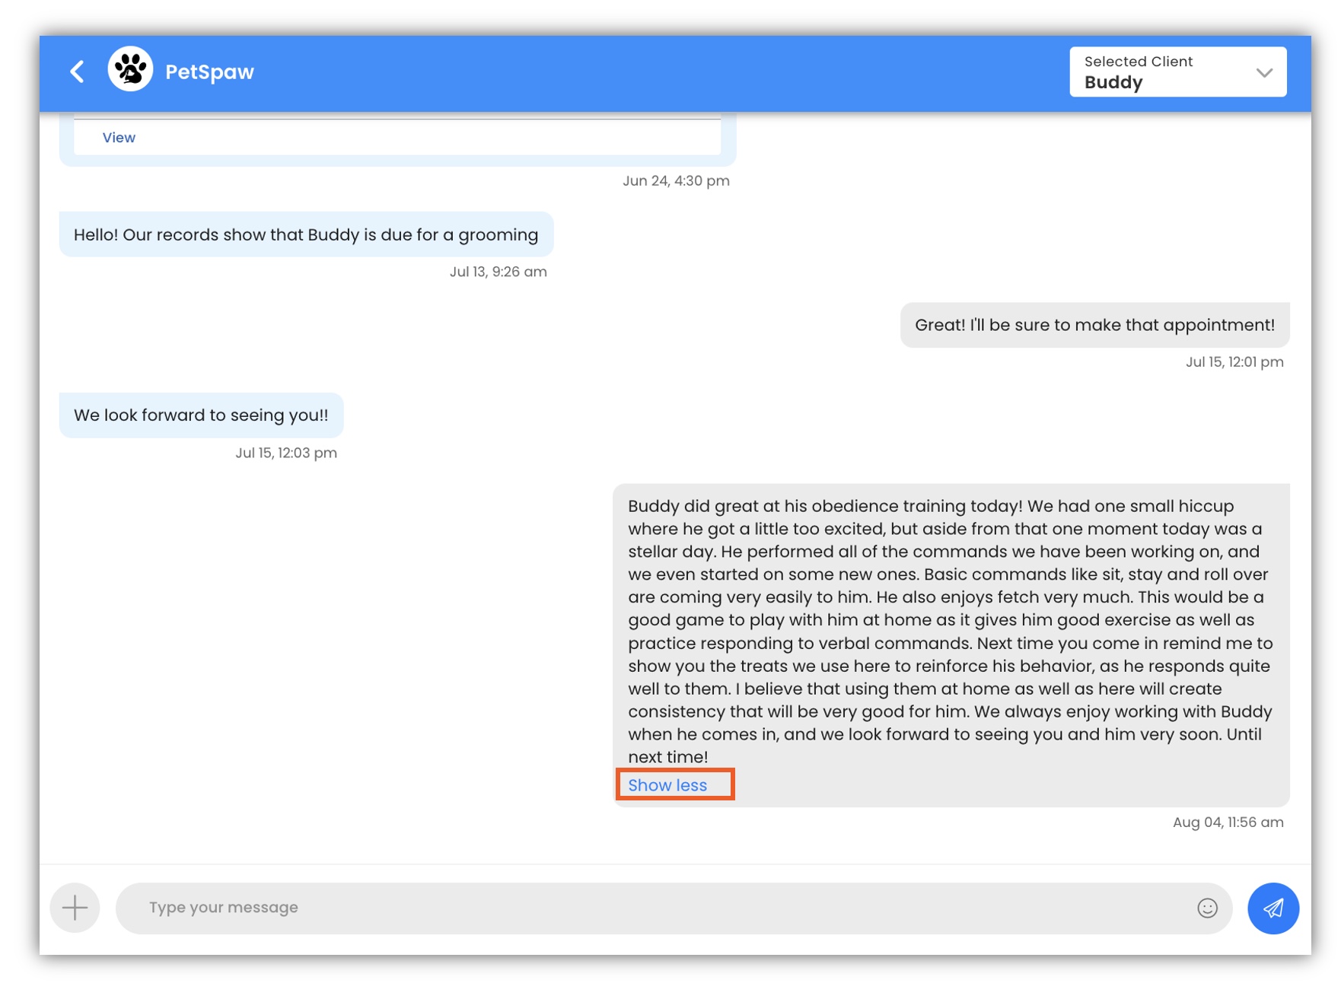Click the Jul 15, 12:03 pm timestamp
The width and height of the screenshot is (1341, 983).
pyautogui.click(x=286, y=453)
